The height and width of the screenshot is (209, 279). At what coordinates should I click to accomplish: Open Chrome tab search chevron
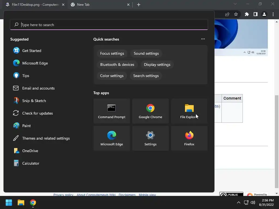pyautogui.click(x=235, y=4)
